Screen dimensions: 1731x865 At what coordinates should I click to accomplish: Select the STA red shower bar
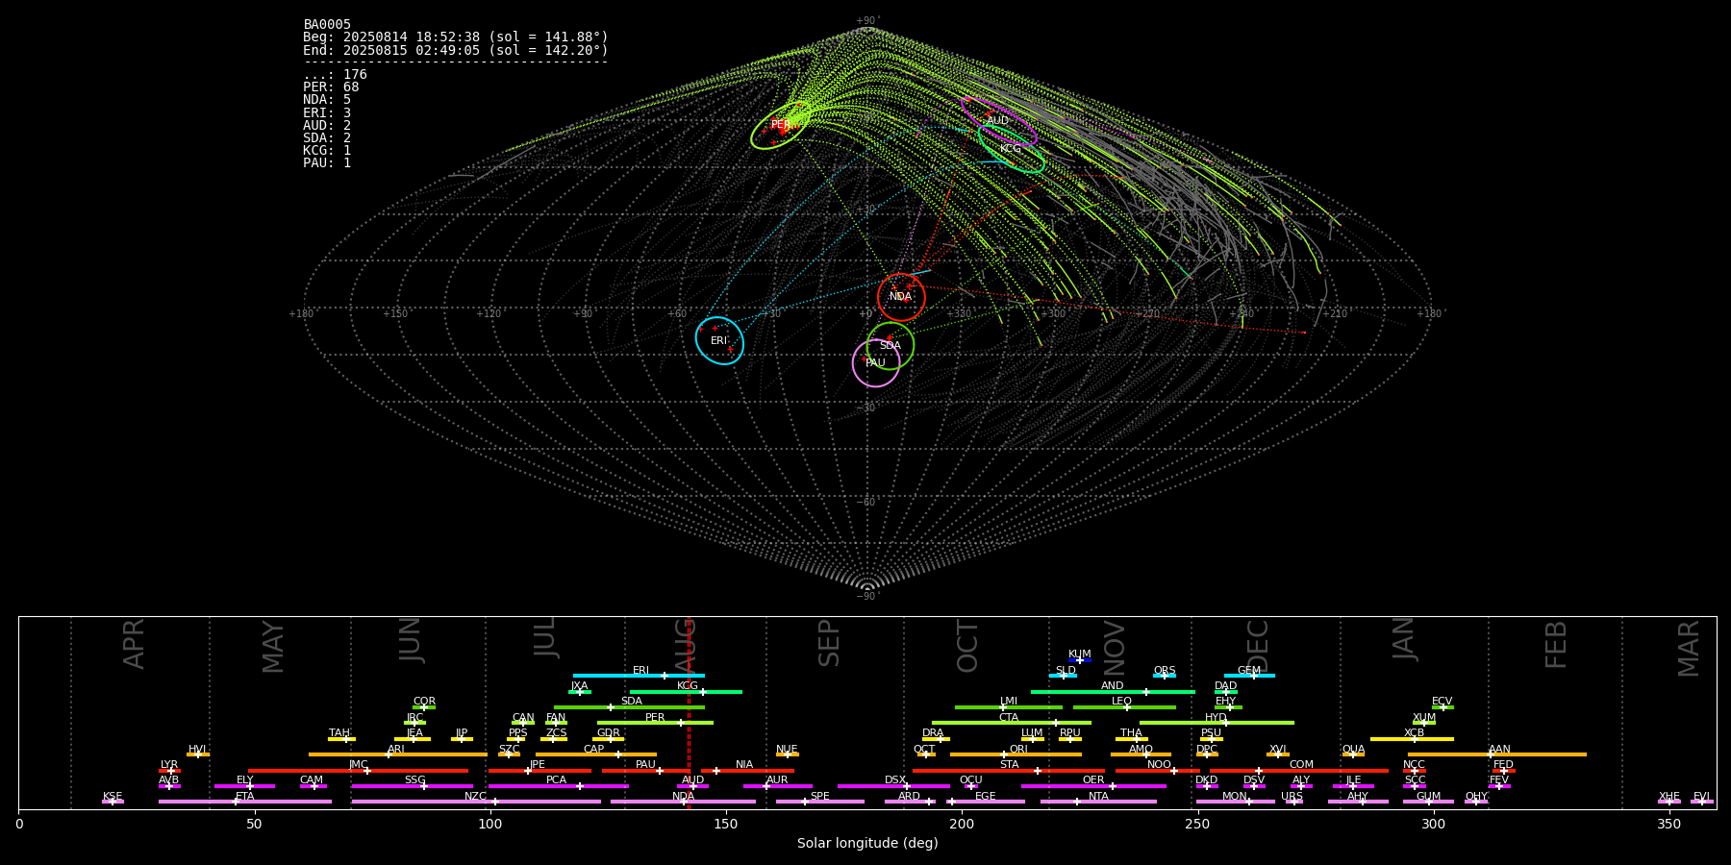click(x=1009, y=771)
